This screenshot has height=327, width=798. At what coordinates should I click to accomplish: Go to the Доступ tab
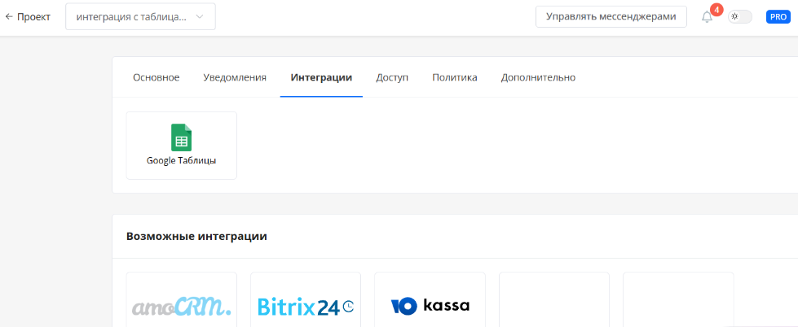click(x=392, y=77)
